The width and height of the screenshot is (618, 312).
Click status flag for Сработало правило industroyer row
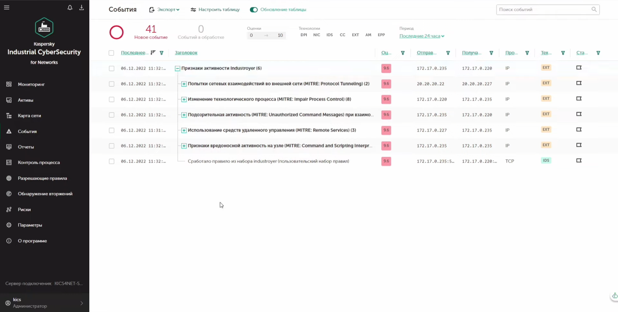pos(579,161)
